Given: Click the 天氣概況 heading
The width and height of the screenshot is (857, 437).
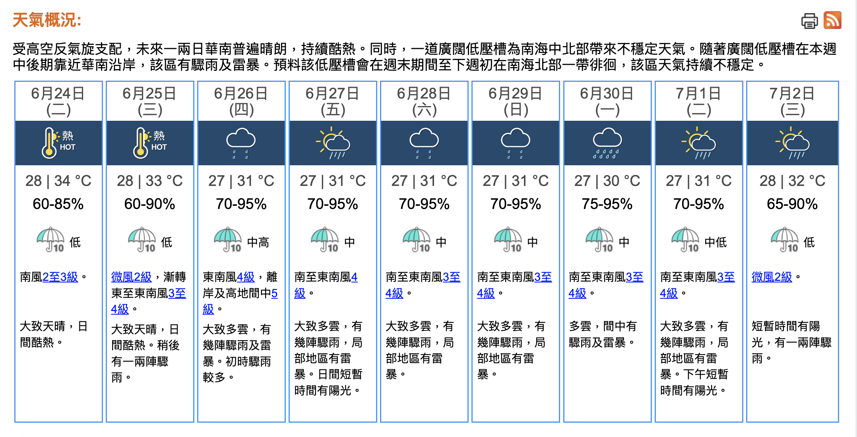Looking at the screenshot, I should (x=47, y=20).
